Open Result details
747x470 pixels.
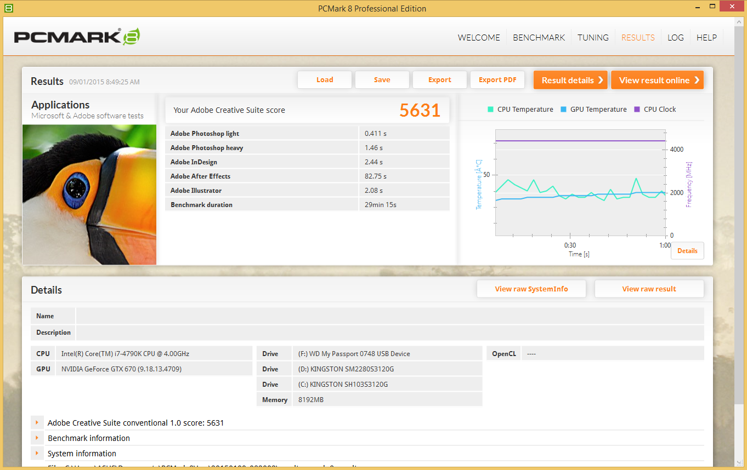570,80
